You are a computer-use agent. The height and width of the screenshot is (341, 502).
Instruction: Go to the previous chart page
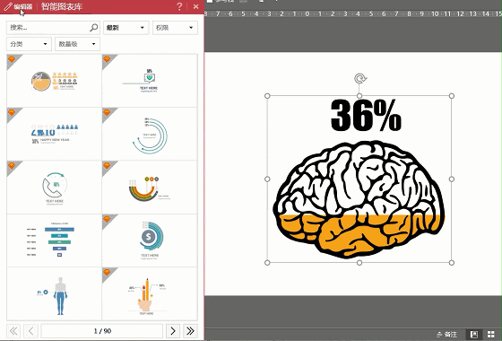(x=31, y=331)
